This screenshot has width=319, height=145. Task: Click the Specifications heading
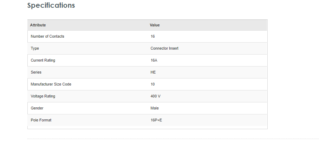tap(51, 5)
